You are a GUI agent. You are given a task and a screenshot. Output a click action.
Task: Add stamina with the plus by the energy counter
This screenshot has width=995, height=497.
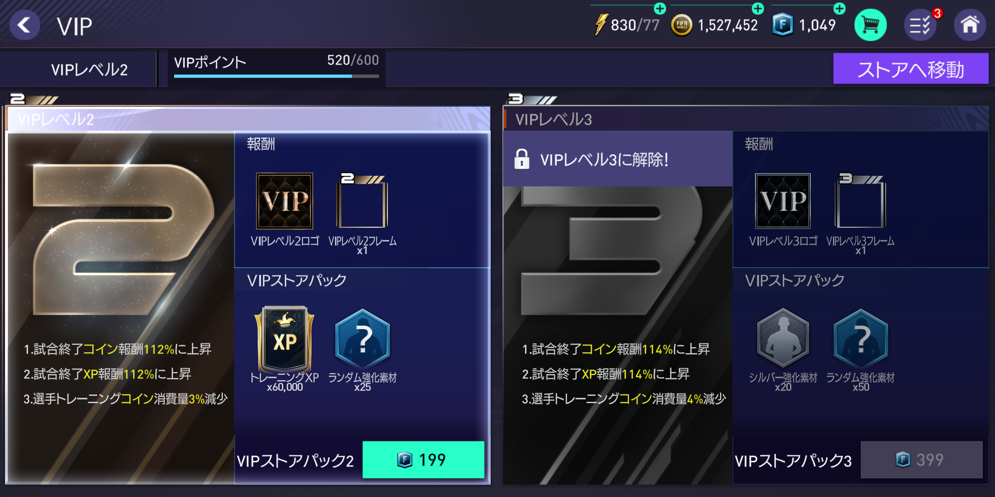click(x=660, y=8)
